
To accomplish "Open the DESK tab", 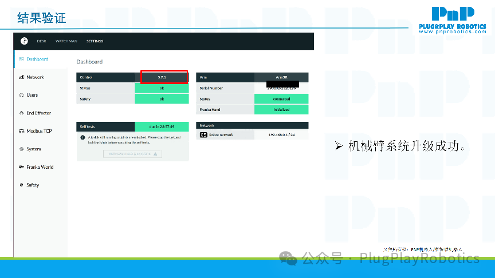I will click(41, 41).
